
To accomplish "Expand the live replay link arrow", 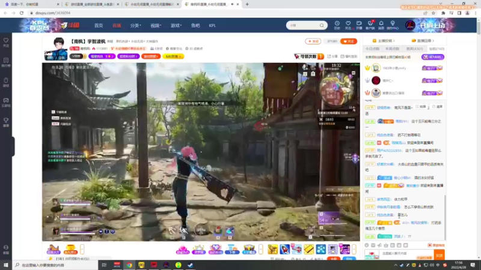I will coord(433,41).
